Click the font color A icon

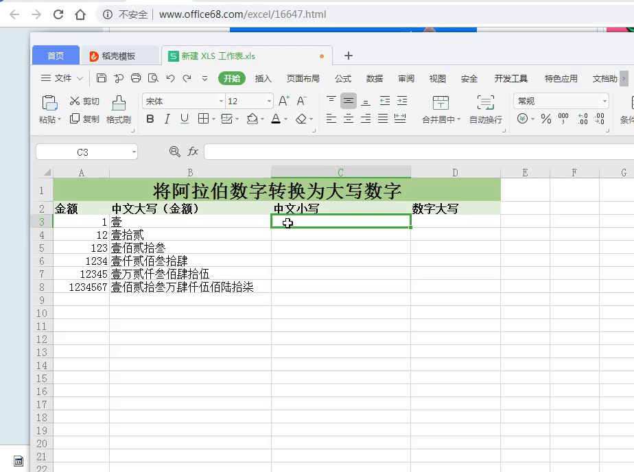point(276,119)
